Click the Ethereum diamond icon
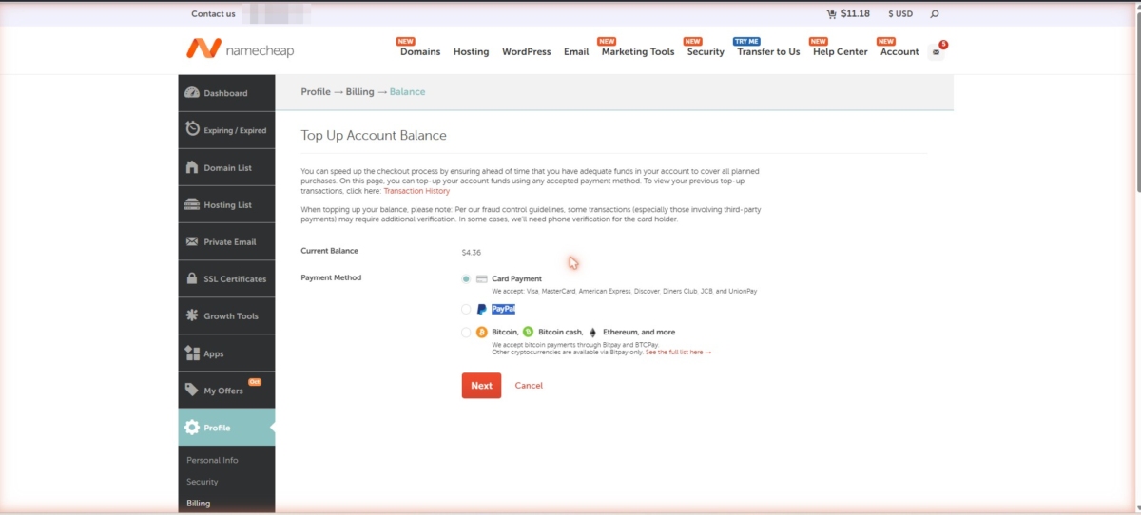Screen dimensions: 1141x515 593,333
